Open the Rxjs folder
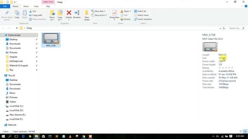 point(11,70)
